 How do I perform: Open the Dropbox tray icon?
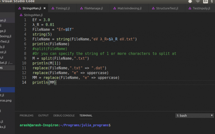point(190,1)
